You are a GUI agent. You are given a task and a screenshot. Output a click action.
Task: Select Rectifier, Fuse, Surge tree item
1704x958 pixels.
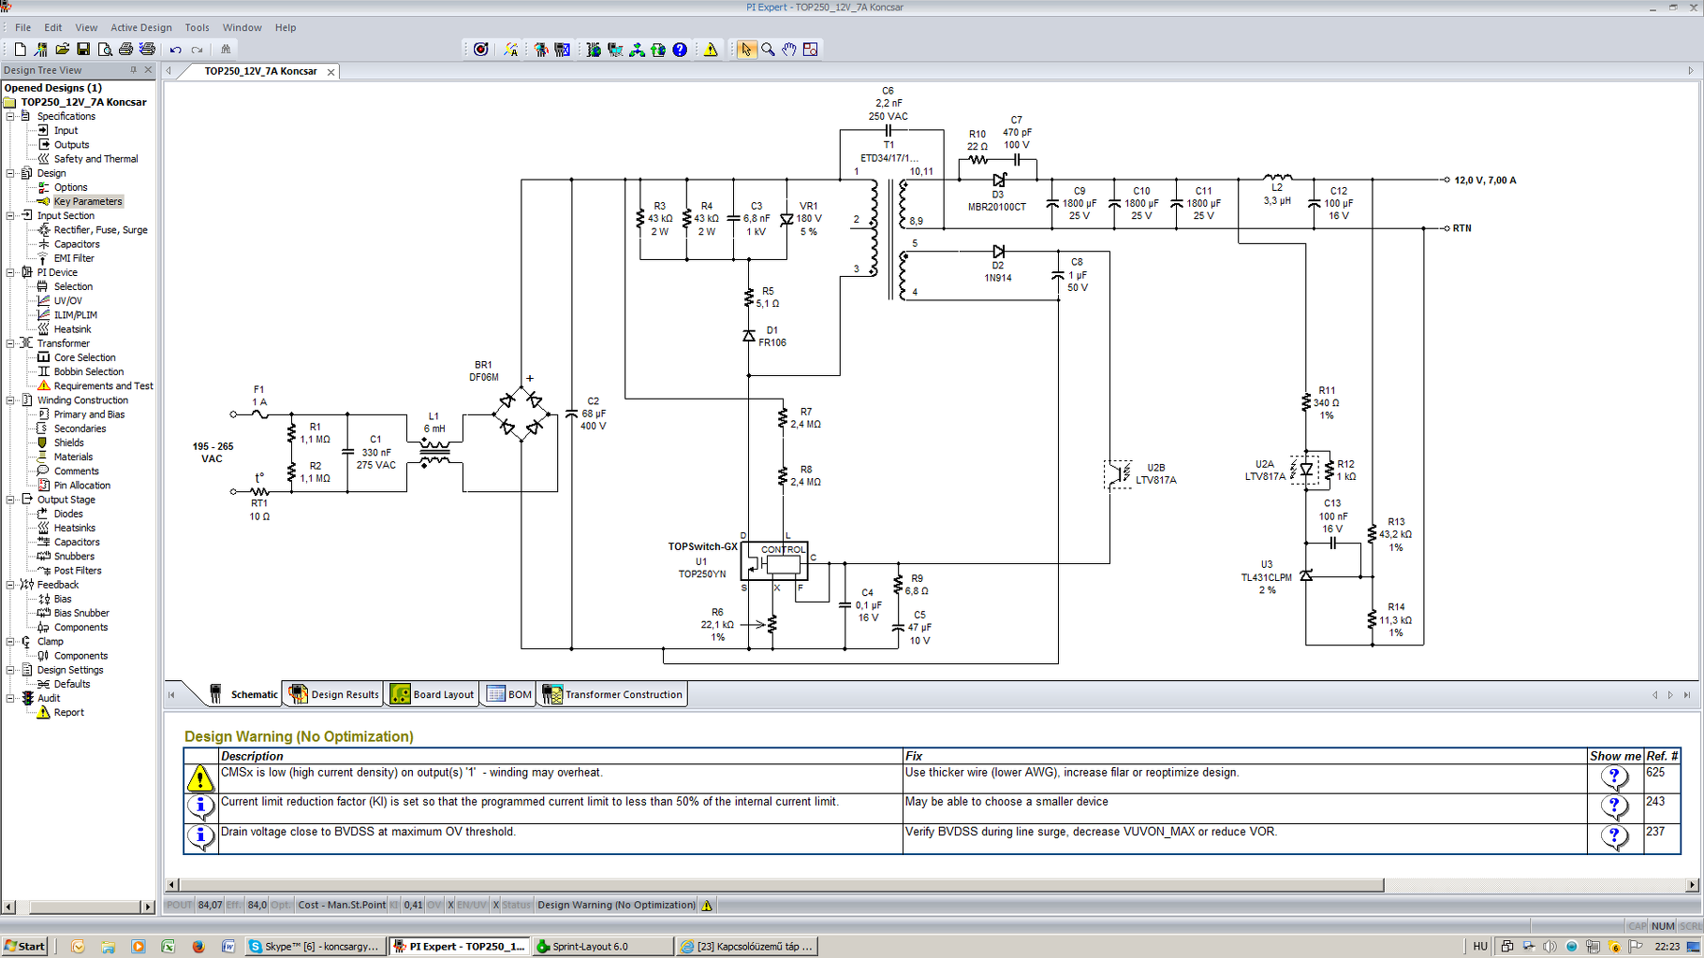tap(100, 230)
